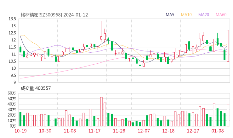Screen dimensions: 233x138
Task: Click the 11-08 date axis label
Action: 70,131
